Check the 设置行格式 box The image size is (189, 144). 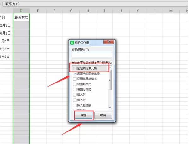(75, 89)
